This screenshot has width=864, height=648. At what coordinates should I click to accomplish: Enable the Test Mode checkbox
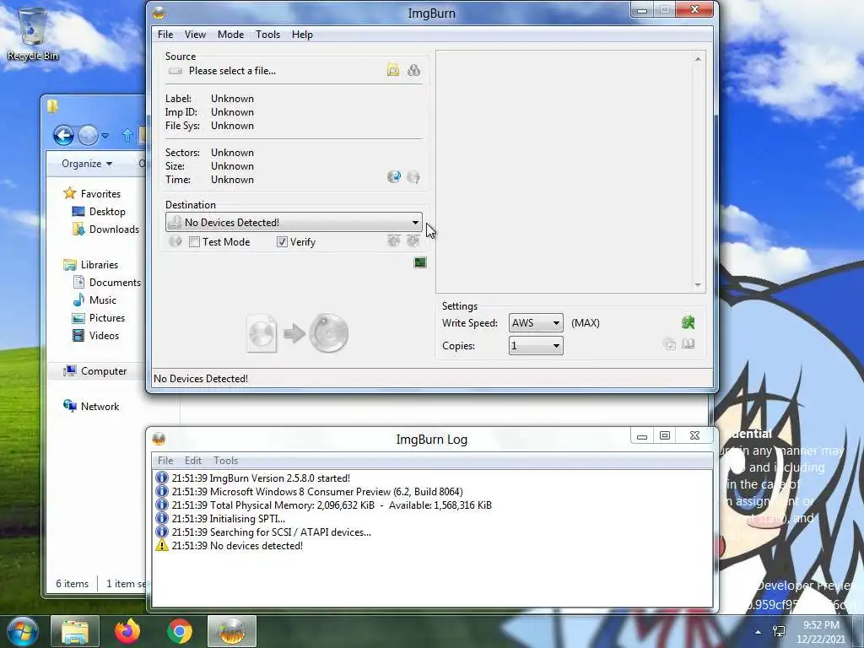tap(194, 242)
